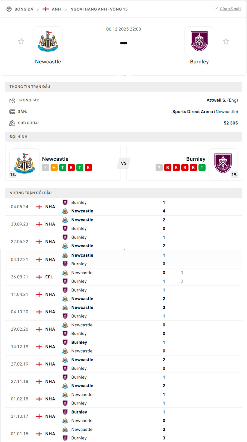The height and width of the screenshot is (442, 247).
Task: Toggle the favorite star next to Burnley
Action: pos(226,41)
